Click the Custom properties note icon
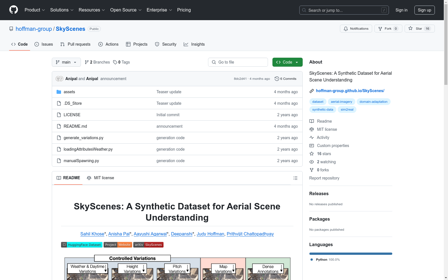The width and height of the screenshot is (448, 280). click(312, 146)
